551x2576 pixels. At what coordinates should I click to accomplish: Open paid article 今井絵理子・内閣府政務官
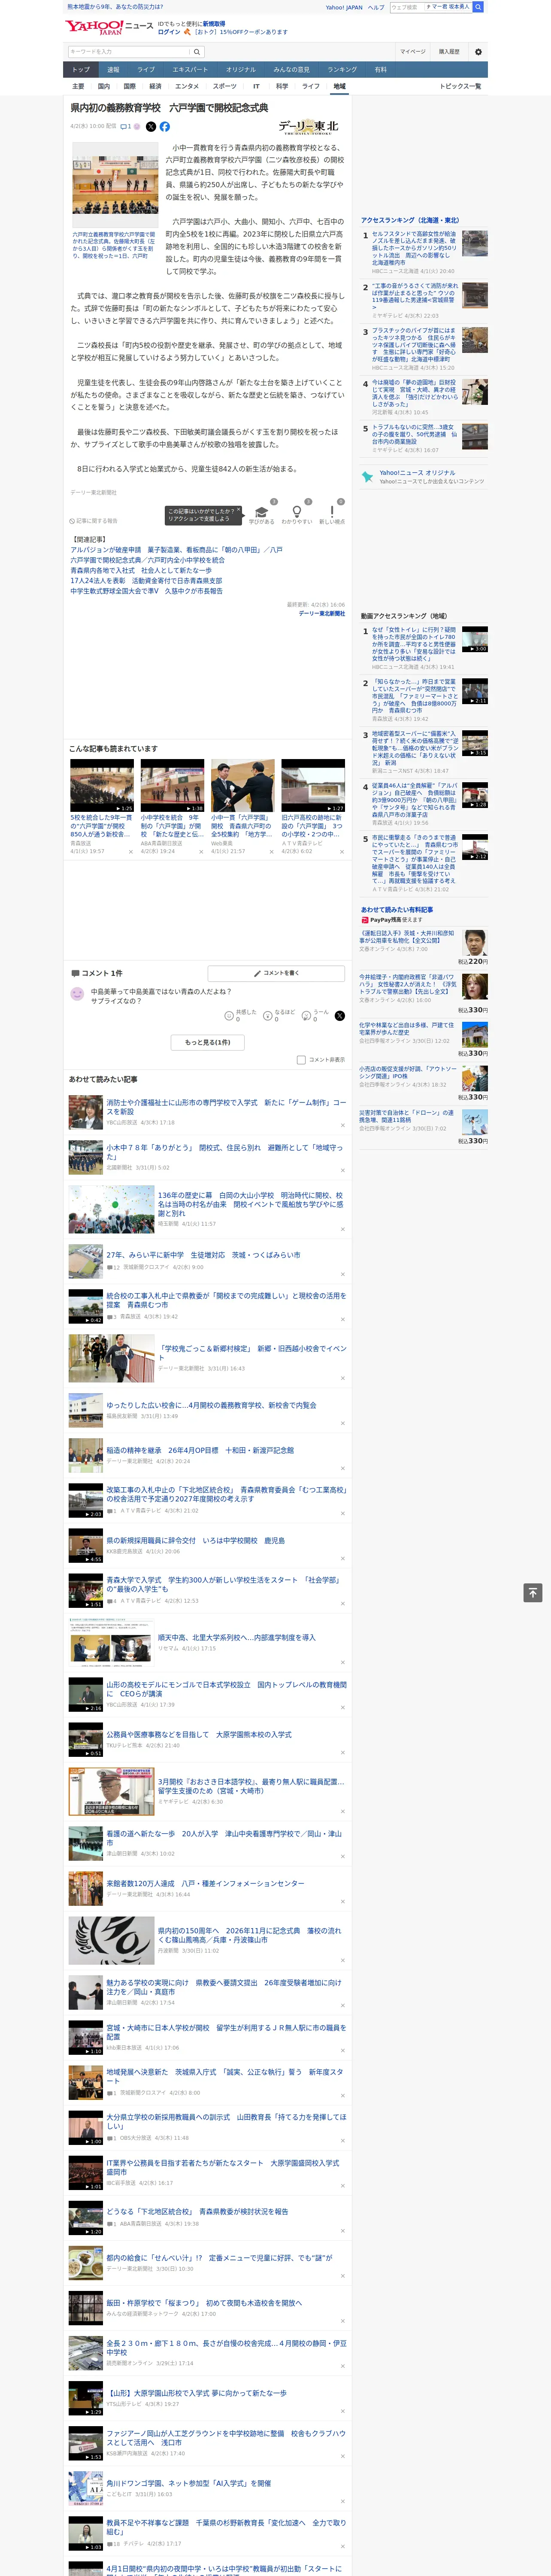(408, 984)
